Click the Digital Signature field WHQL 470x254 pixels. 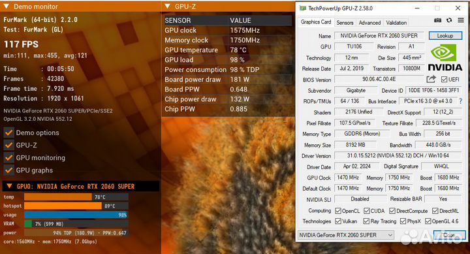tap(441, 166)
